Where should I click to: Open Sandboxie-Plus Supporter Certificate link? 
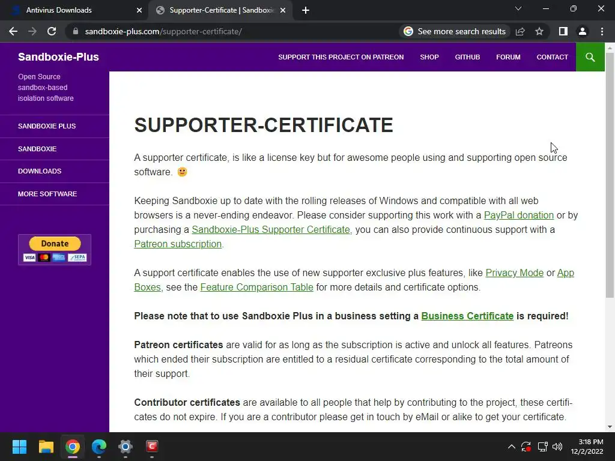pyautogui.click(x=271, y=230)
